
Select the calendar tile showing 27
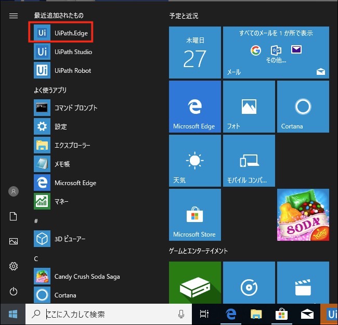click(194, 52)
